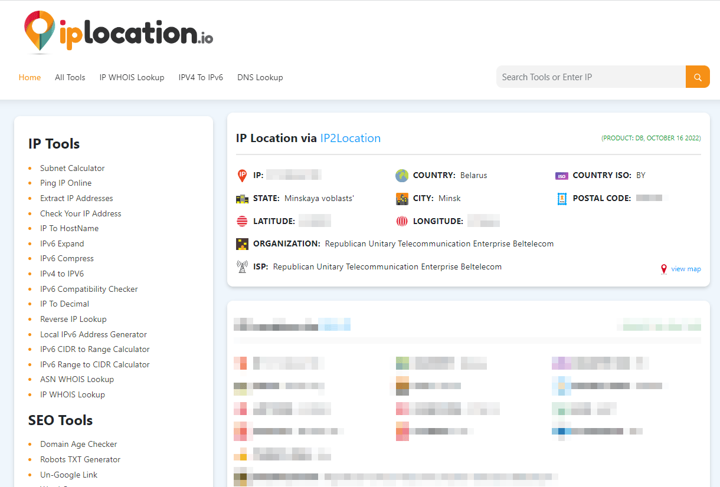720x487 pixels.
Task: Click the red map pin by view map
Action: tap(664, 269)
